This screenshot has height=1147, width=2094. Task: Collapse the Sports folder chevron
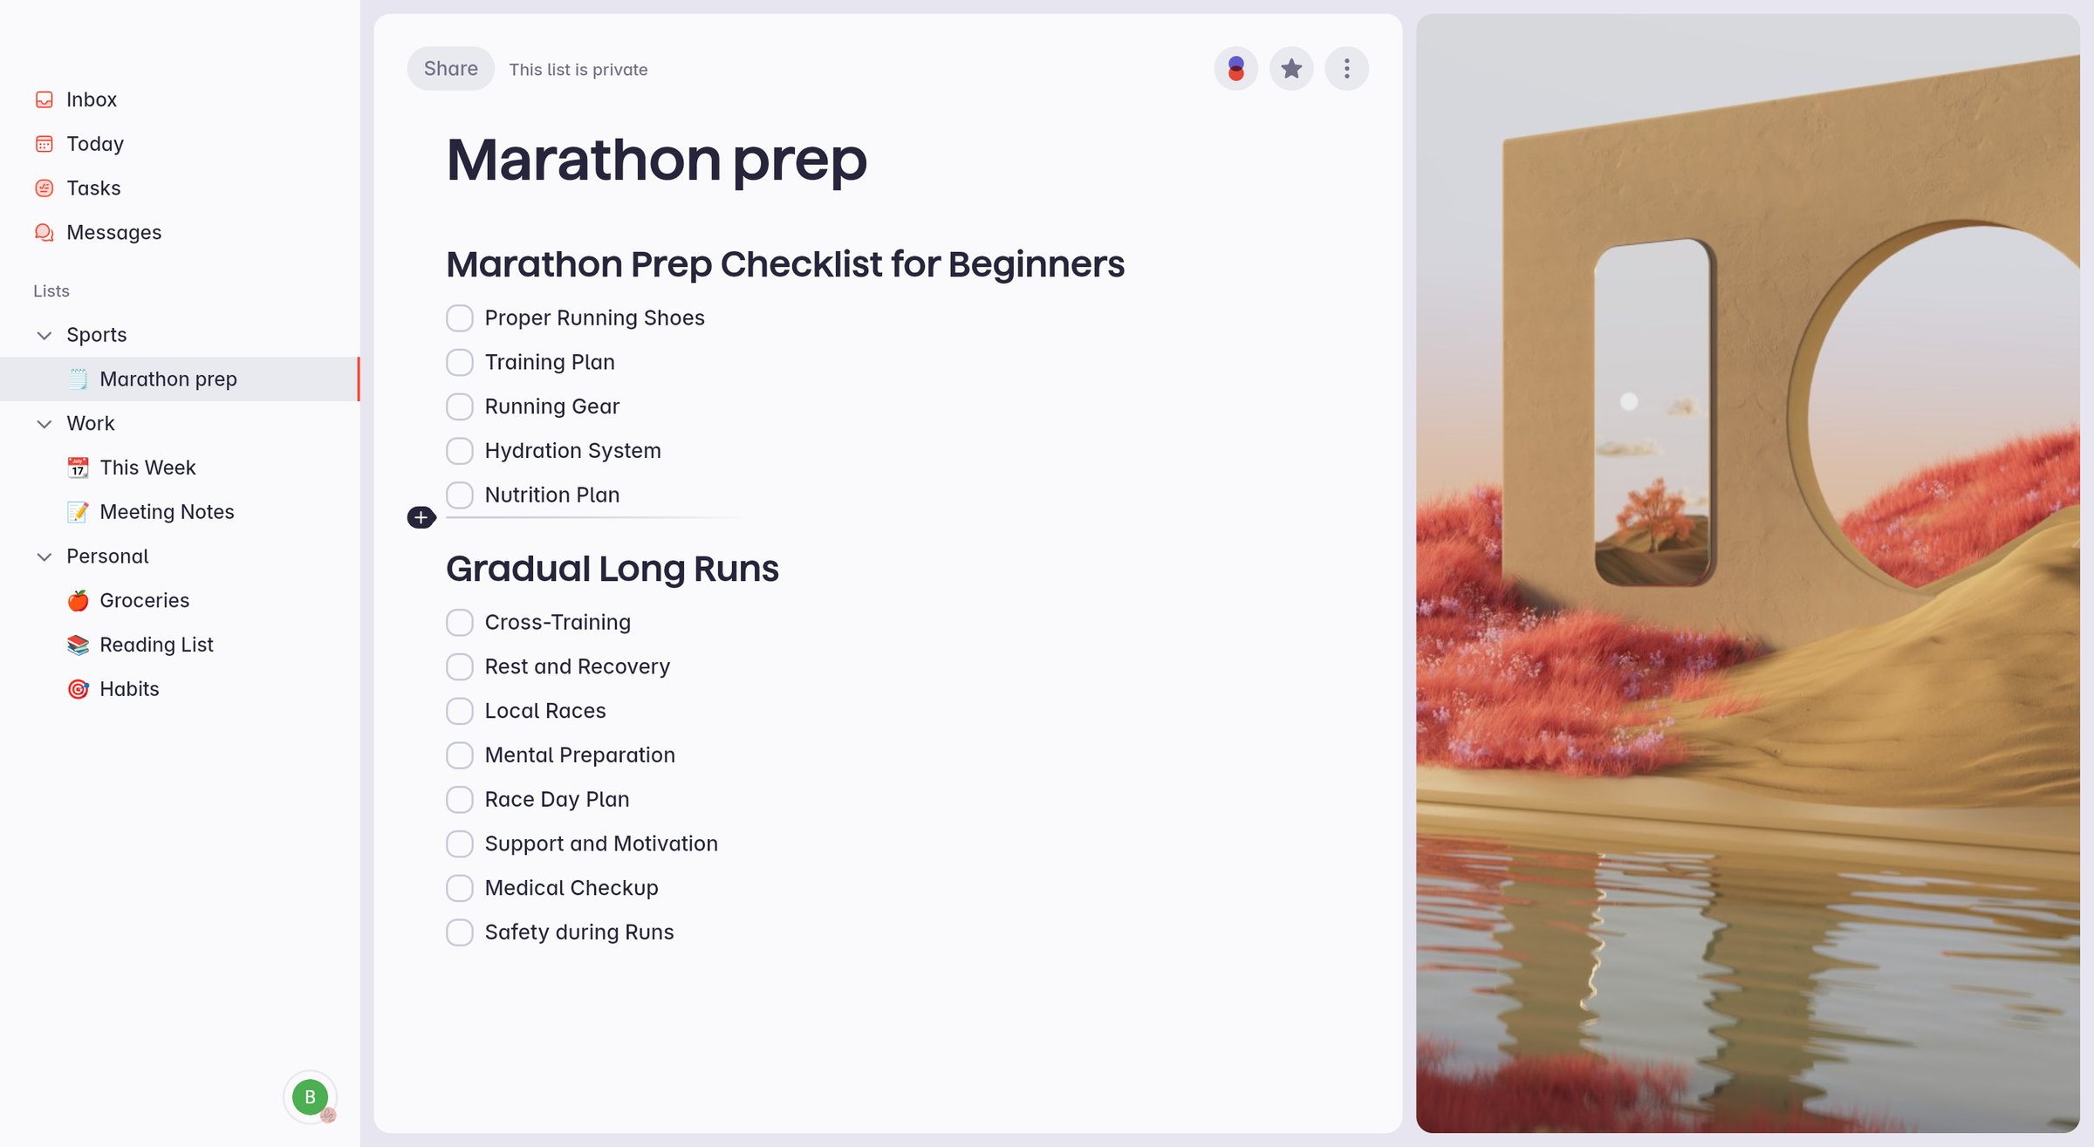coord(44,336)
